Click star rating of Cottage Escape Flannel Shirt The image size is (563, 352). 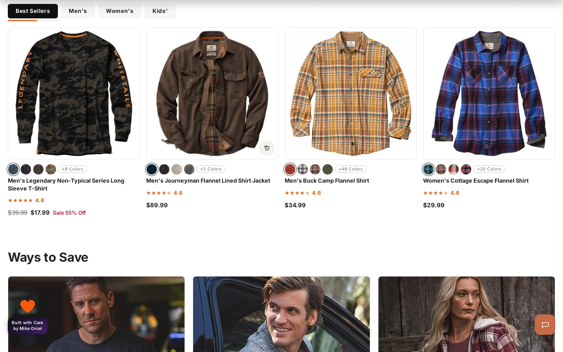click(x=441, y=193)
